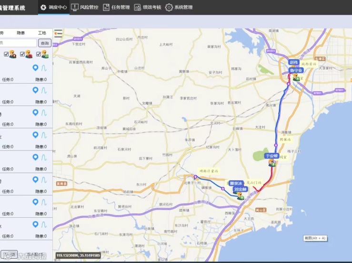This screenshot has height=263, width=352.
Task: Click the 阿葆站 station label
Action: [x=285, y=140]
